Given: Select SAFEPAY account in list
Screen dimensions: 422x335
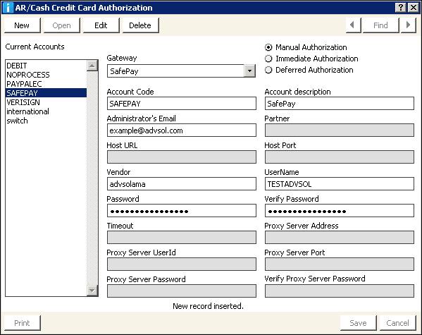Looking at the screenshot, I should (46, 93).
